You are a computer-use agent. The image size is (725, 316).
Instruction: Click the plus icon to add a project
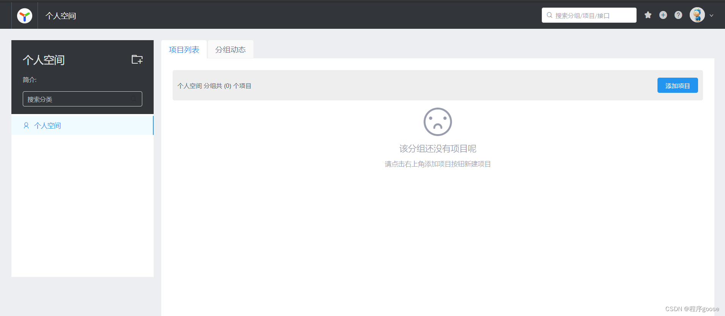tap(663, 15)
